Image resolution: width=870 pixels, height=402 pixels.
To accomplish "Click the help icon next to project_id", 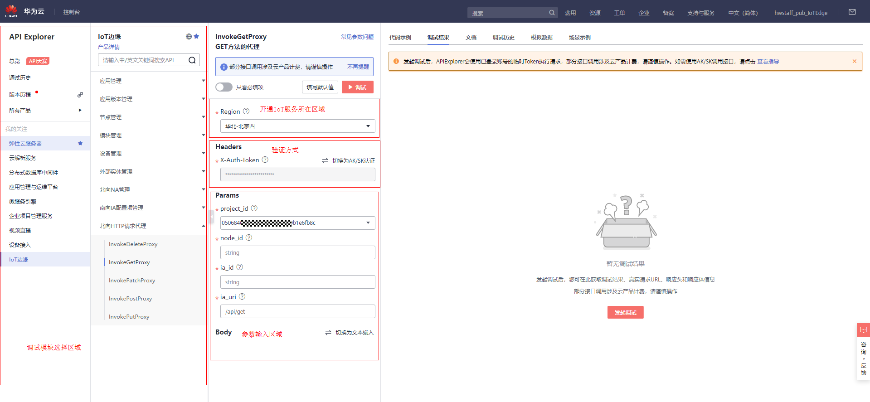I will (x=254, y=208).
